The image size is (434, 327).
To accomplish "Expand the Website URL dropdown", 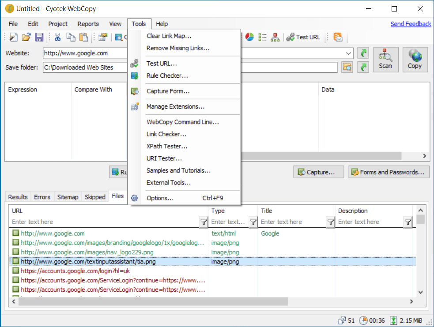I will [348, 53].
